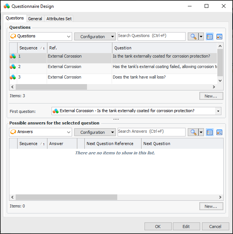Focus the Search Answers input field
Image resolution: width=233 pixels, height=234 pixels.
click(151, 132)
